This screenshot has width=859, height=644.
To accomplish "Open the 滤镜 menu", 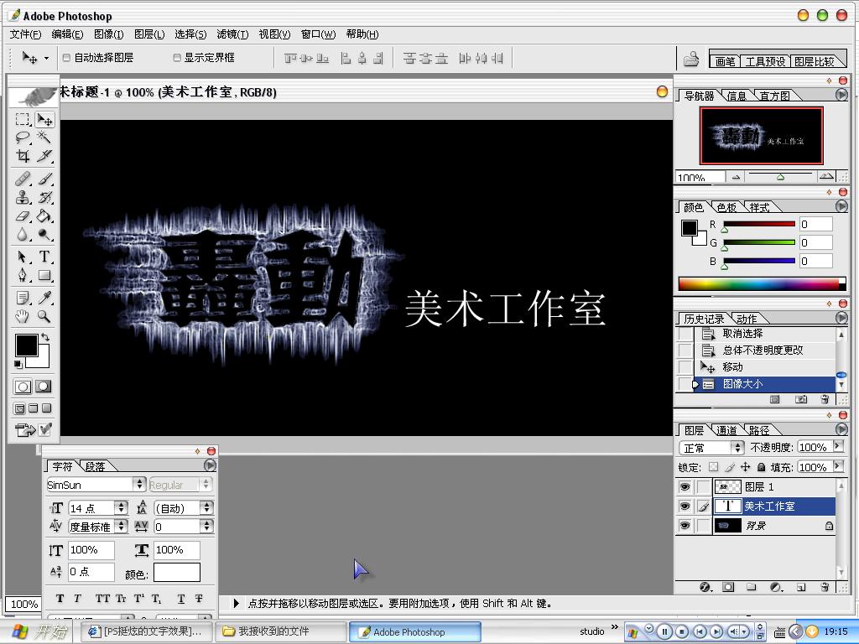I will coord(232,34).
